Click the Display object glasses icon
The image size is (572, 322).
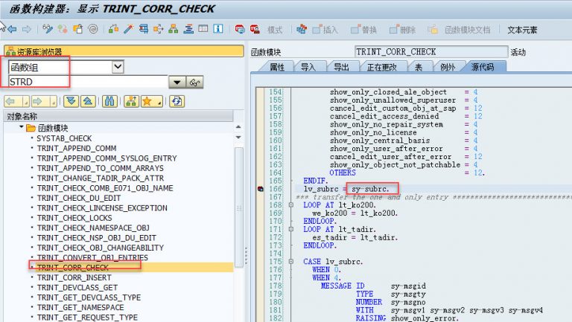click(196, 82)
